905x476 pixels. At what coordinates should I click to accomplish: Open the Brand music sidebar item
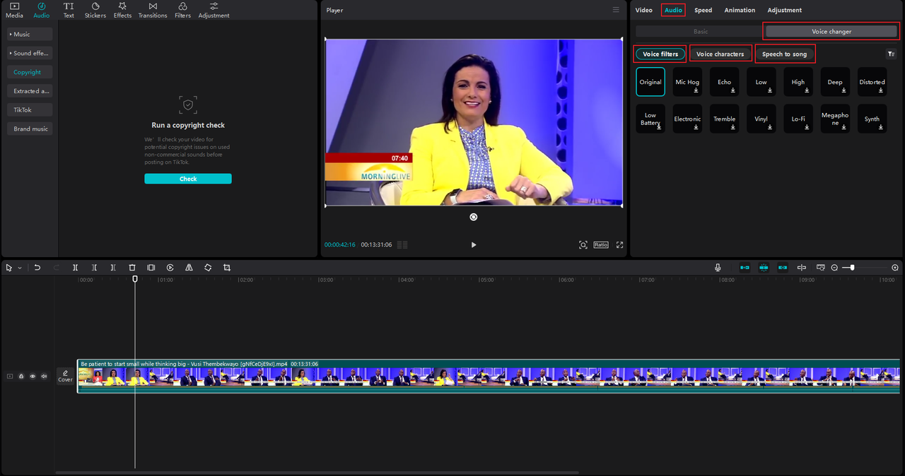(29, 129)
